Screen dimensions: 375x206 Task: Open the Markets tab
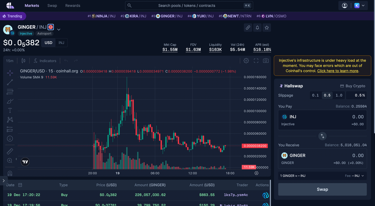click(x=32, y=6)
